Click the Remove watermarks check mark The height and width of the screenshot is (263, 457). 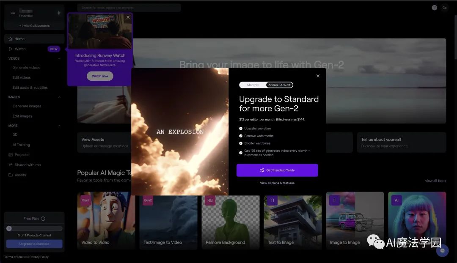[241, 136]
